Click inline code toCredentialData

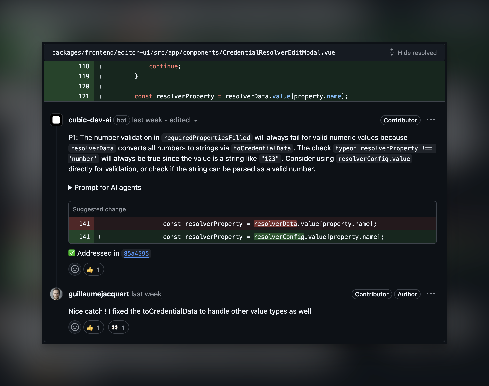point(262,148)
